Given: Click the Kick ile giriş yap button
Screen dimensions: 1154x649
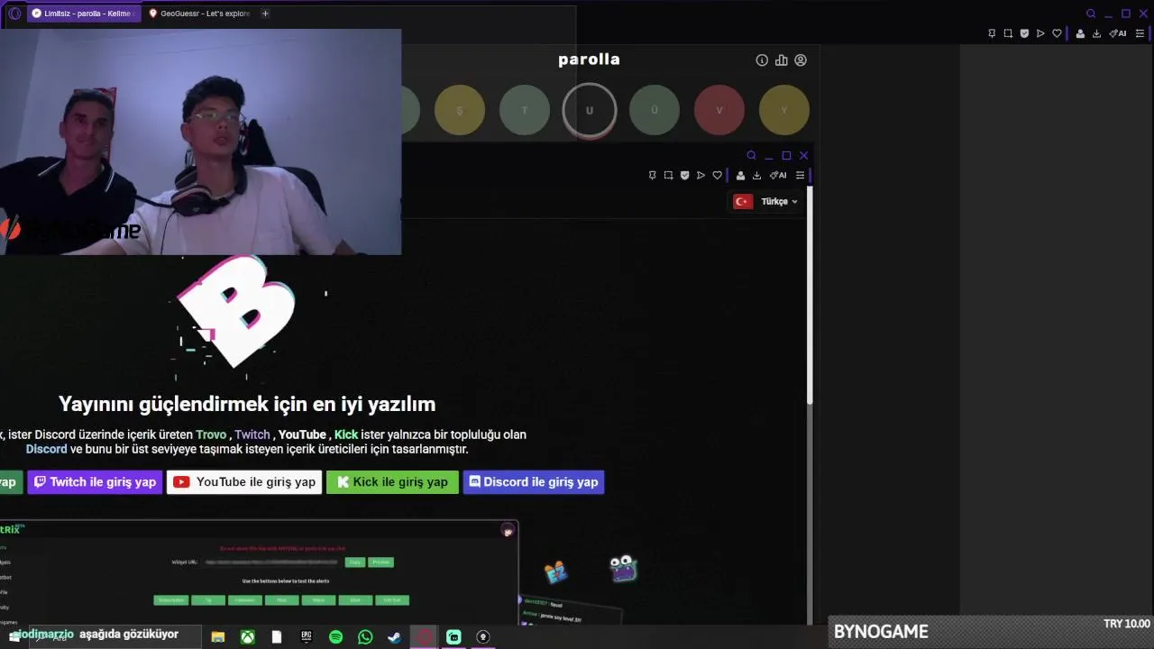Looking at the screenshot, I should coord(392,482).
